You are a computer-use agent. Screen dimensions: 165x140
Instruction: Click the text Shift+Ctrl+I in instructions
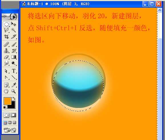pos(56,28)
